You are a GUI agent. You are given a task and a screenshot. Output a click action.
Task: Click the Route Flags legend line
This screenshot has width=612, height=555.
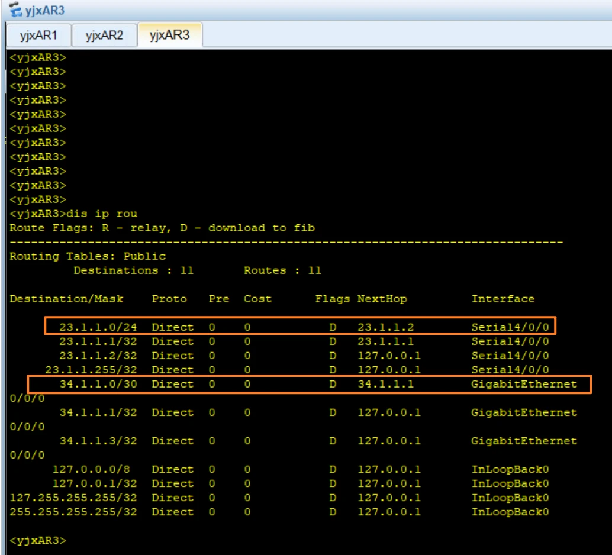pyautogui.click(x=162, y=228)
